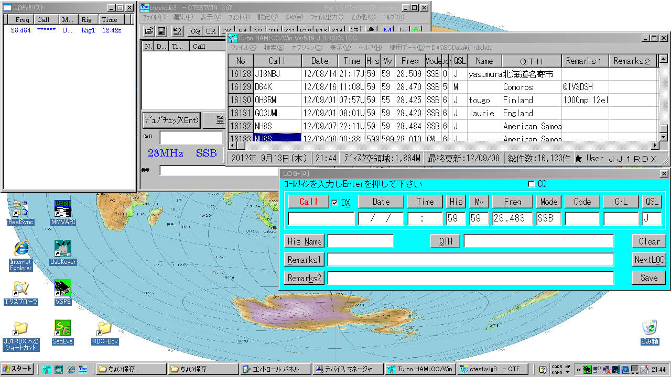Open the スタート menu

click(x=17, y=369)
